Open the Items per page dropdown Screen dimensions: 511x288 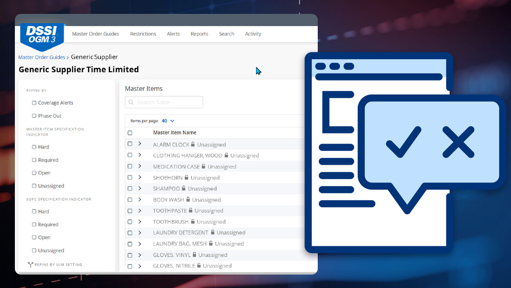168,121
